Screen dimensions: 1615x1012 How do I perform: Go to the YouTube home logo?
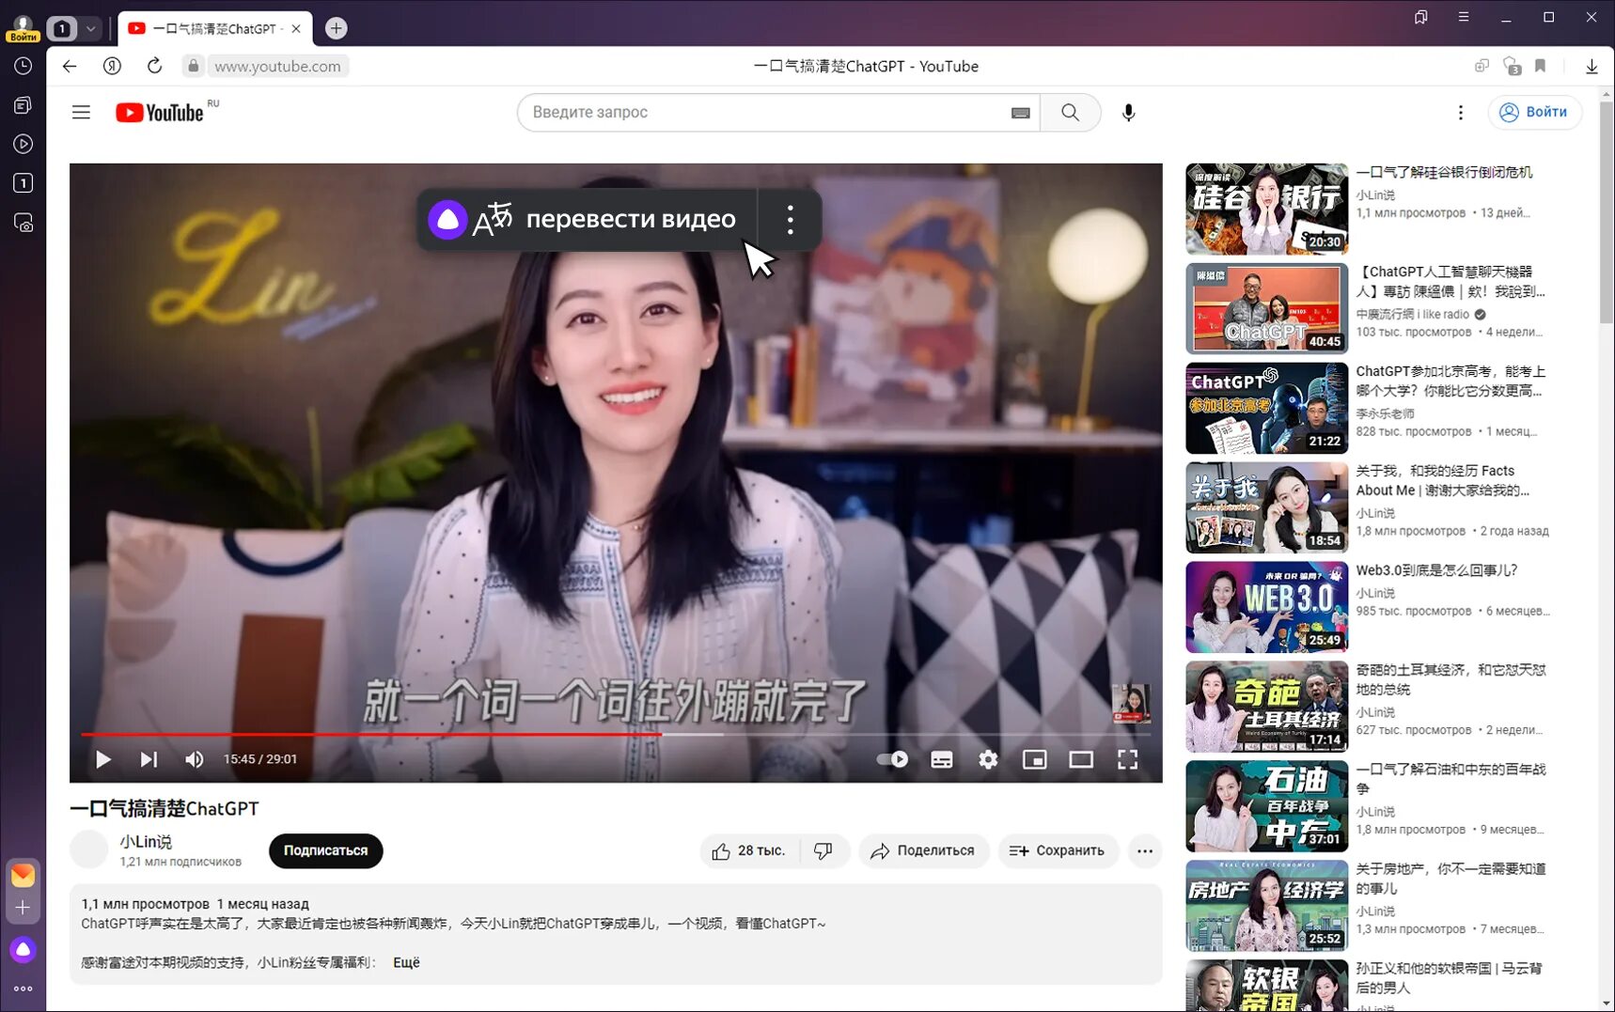point(160,113)
